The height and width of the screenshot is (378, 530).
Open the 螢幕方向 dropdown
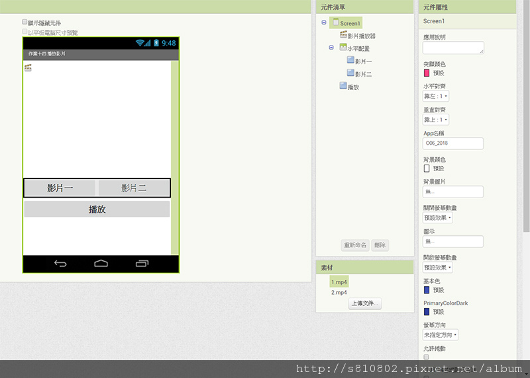(441, 335)
